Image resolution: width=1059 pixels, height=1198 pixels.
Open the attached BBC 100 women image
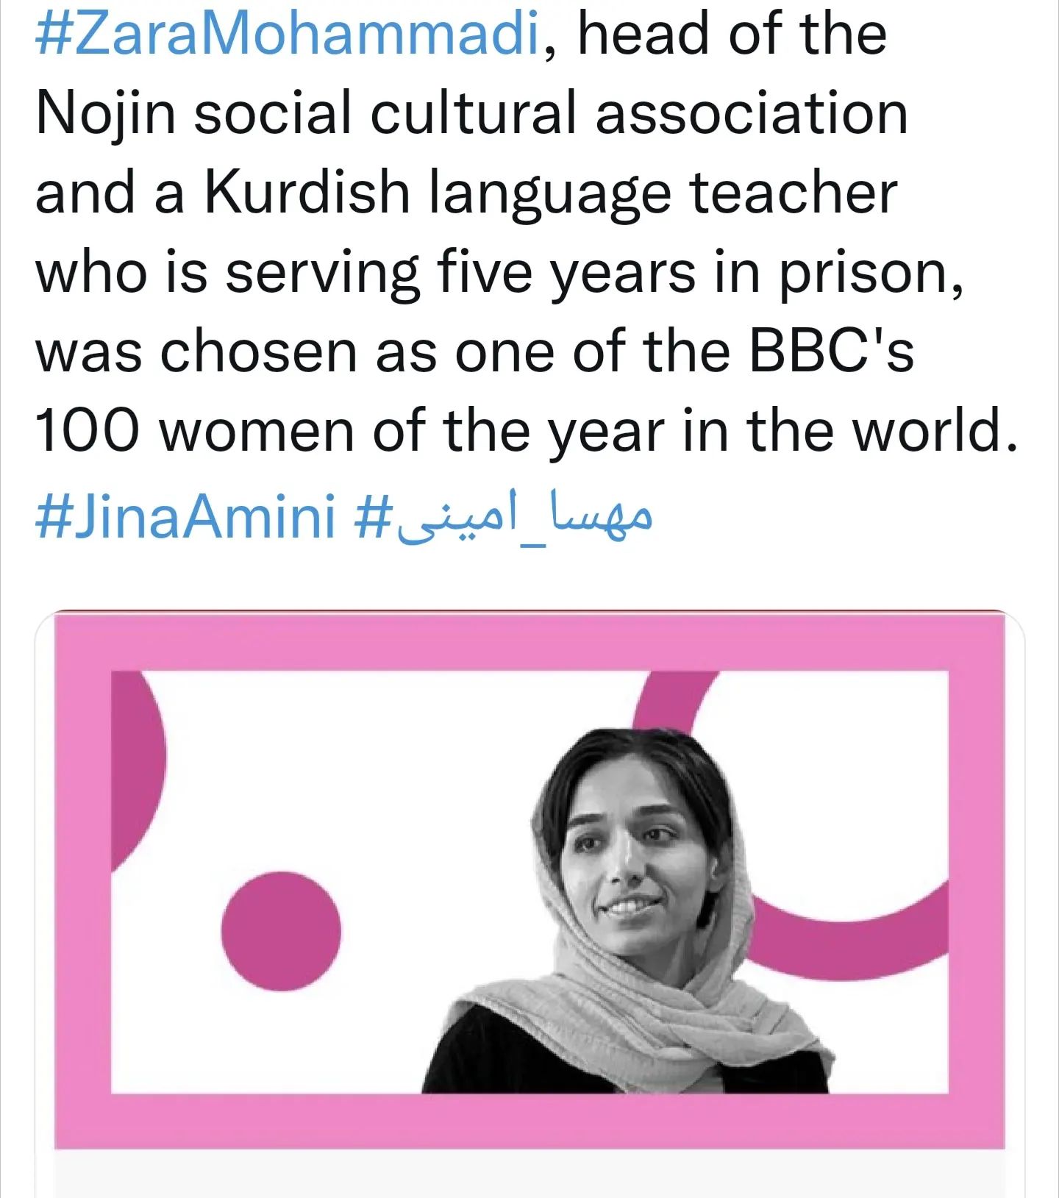[529, 880]
